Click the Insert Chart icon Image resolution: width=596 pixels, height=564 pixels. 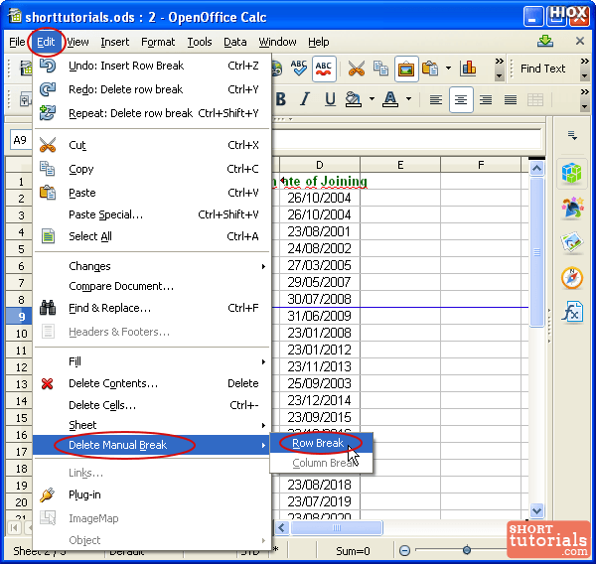[x=468, y=69]
